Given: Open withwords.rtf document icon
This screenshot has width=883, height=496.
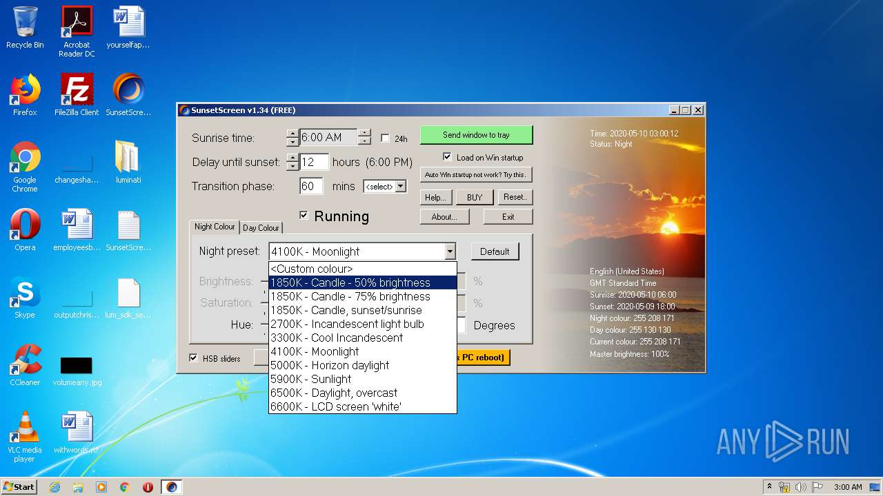Looking at the screenshot, I should tap(77, 432).
